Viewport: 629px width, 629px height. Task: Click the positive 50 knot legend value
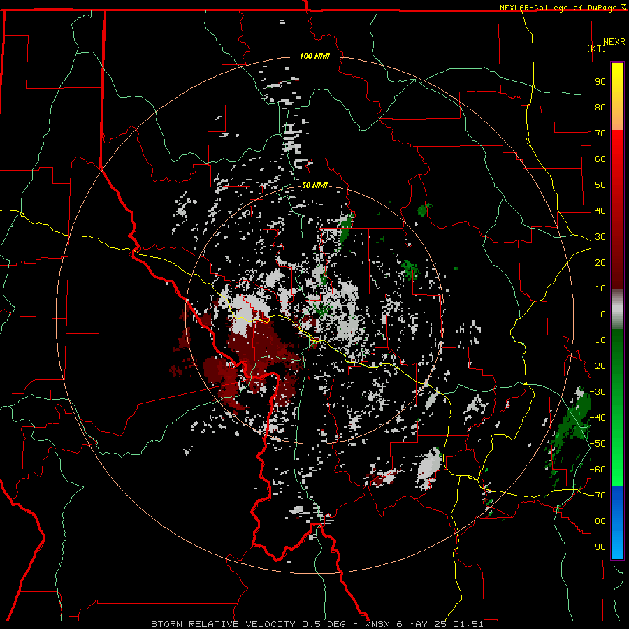click(x=600, y=185)
